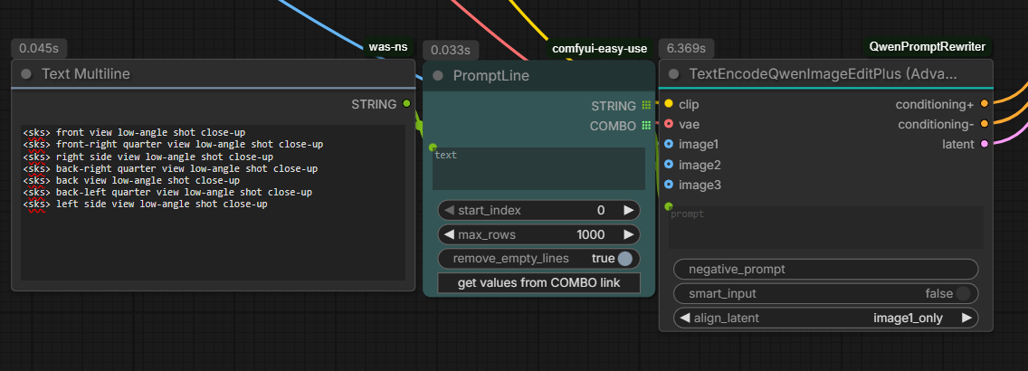
Task: Select next align_latent option
Action: click(966, 318)
